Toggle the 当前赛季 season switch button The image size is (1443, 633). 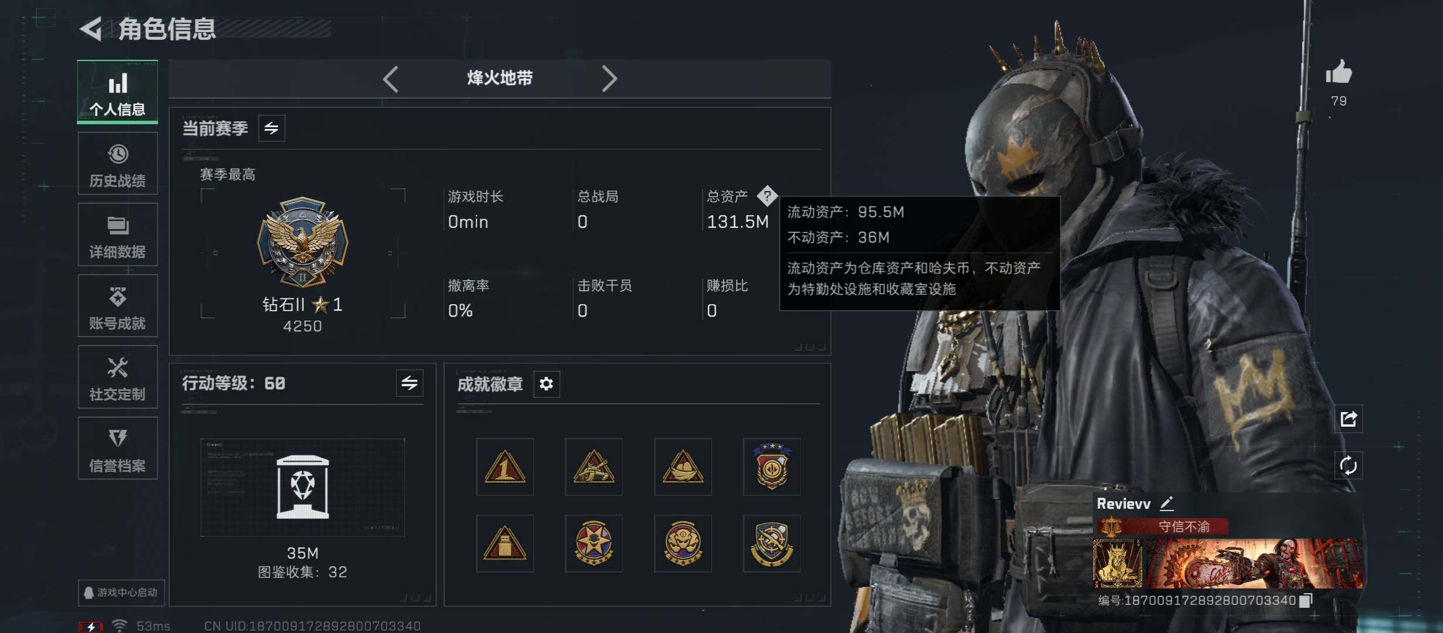(x=272, y=128)
